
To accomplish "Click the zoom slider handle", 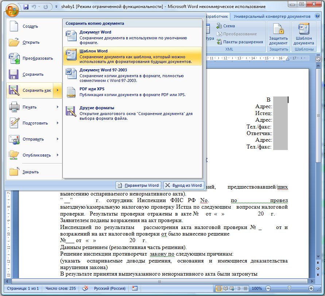I will (x=289, y=288).
